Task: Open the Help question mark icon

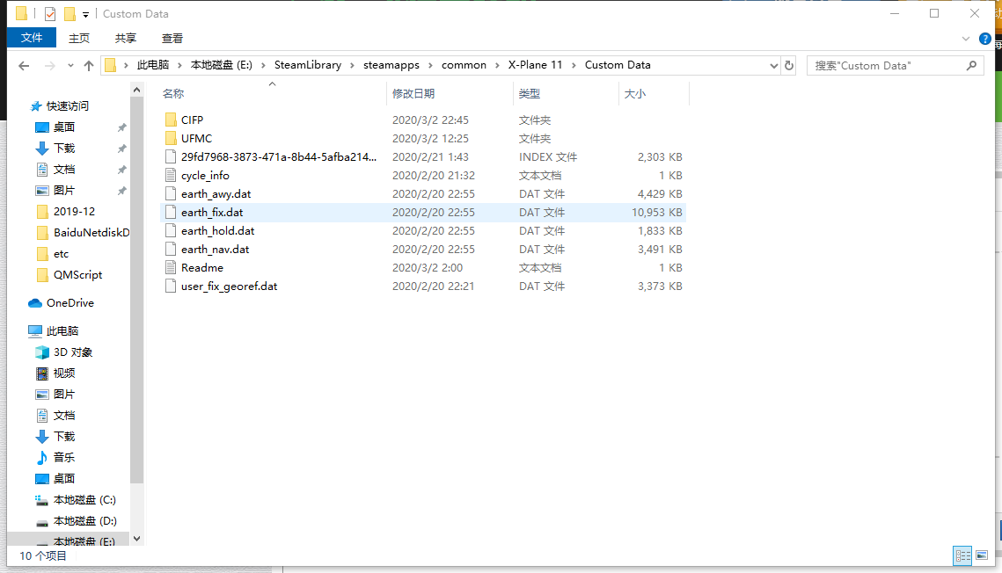Action: [984, 39]
